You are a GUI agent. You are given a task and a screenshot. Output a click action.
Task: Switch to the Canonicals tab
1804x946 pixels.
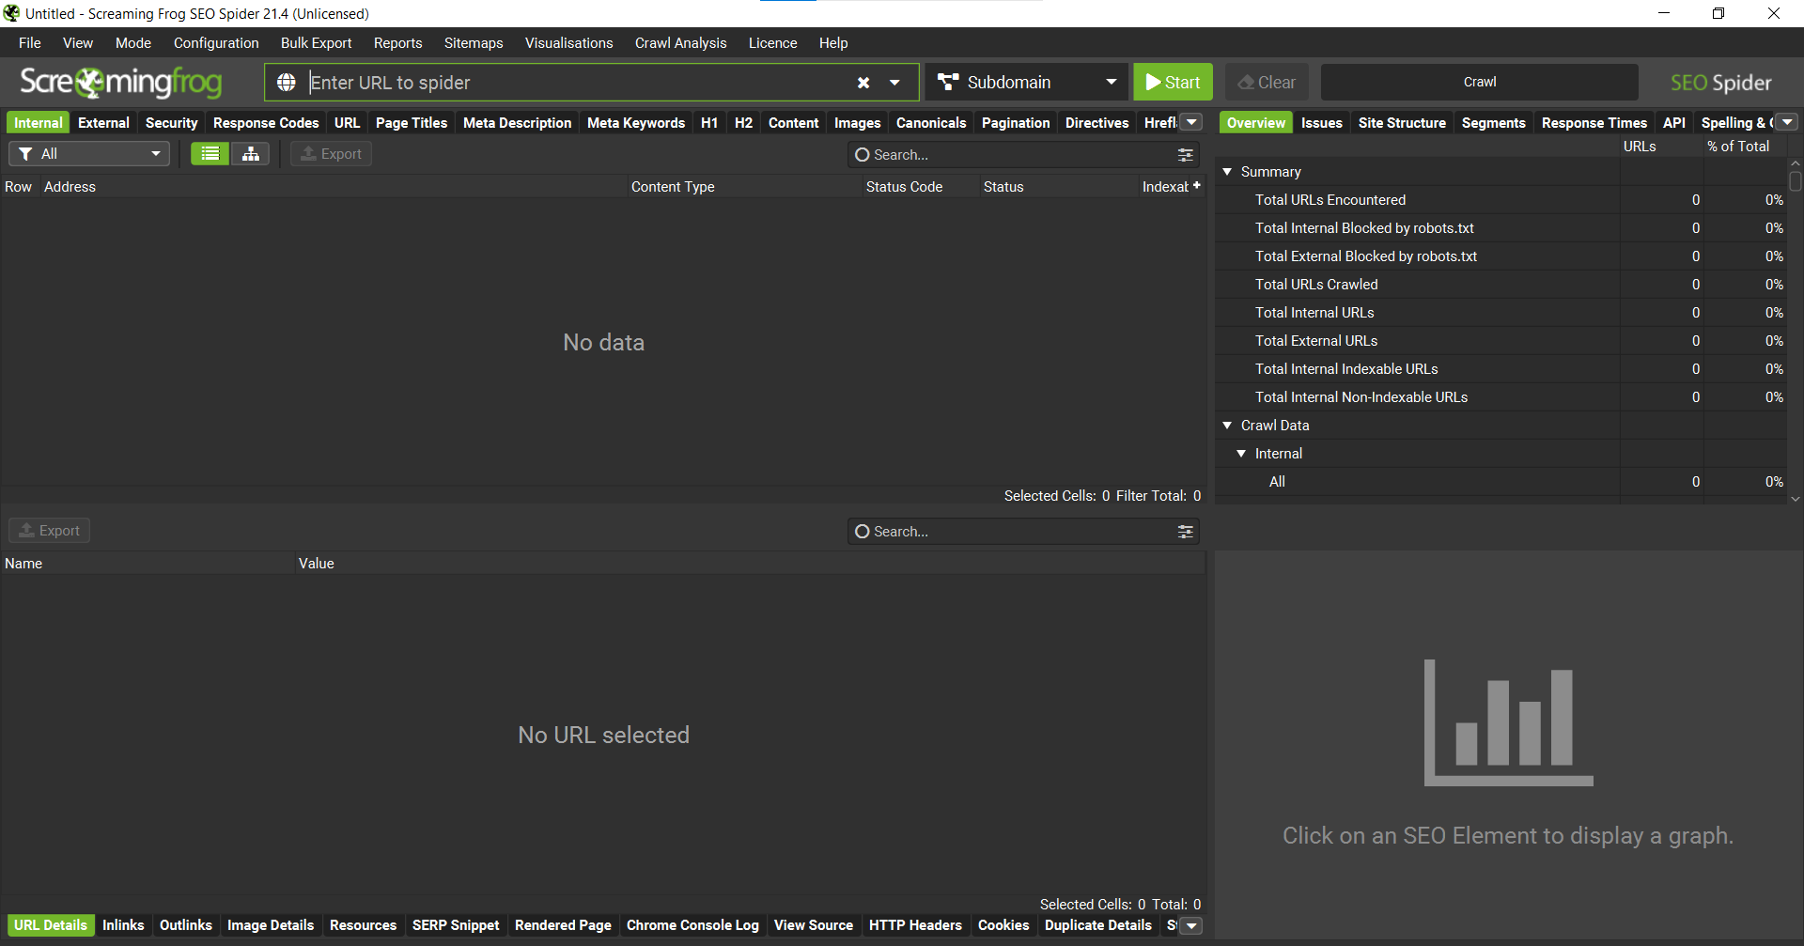pos(931,123)
